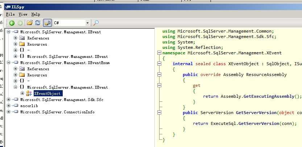Viewport: 302px width, 147px height.
Task: Select the Microsoft.SqlServer.ConnectionInfo assembly
Action: coord(57,112)
